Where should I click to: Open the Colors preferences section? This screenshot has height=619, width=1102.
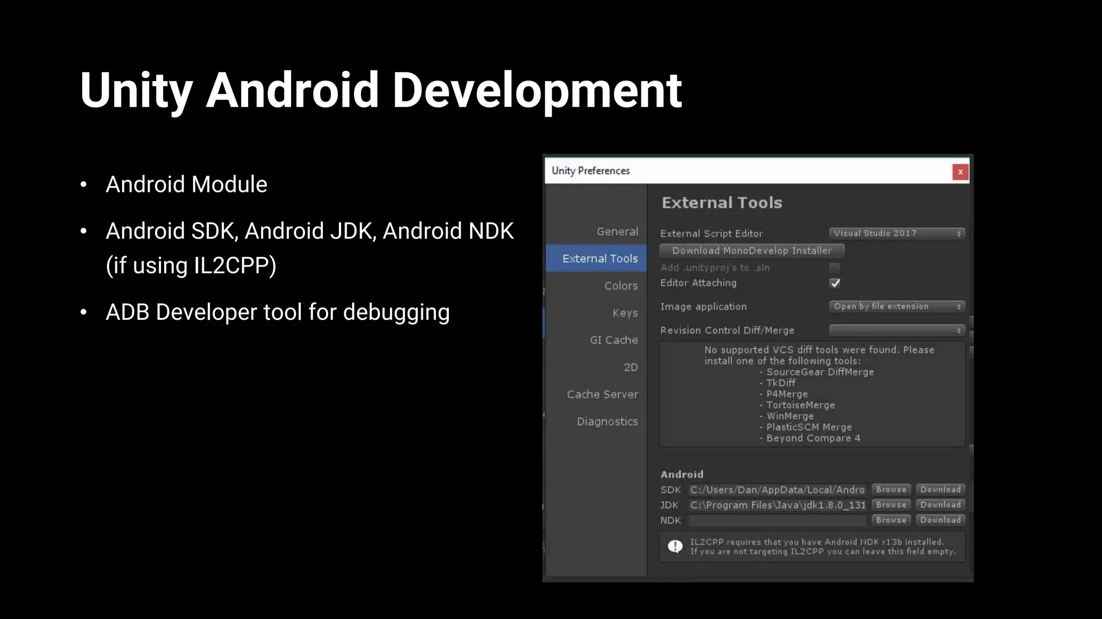coord(621,286)
